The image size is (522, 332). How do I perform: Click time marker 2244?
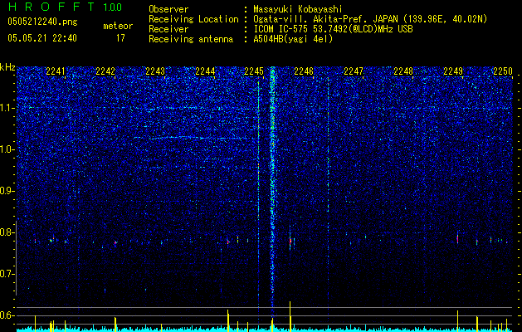205,71
